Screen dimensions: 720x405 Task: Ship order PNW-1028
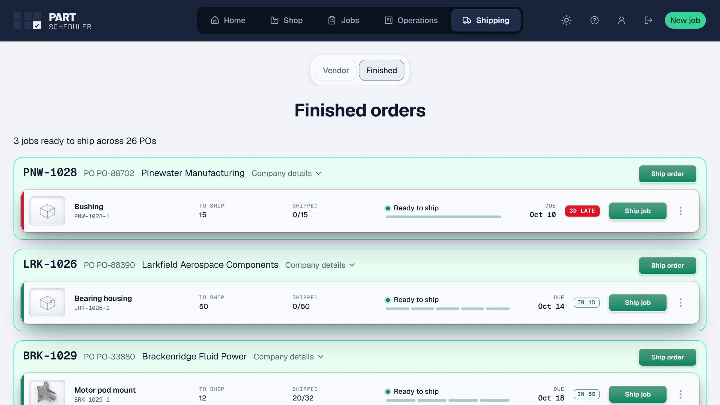[667, 174]
